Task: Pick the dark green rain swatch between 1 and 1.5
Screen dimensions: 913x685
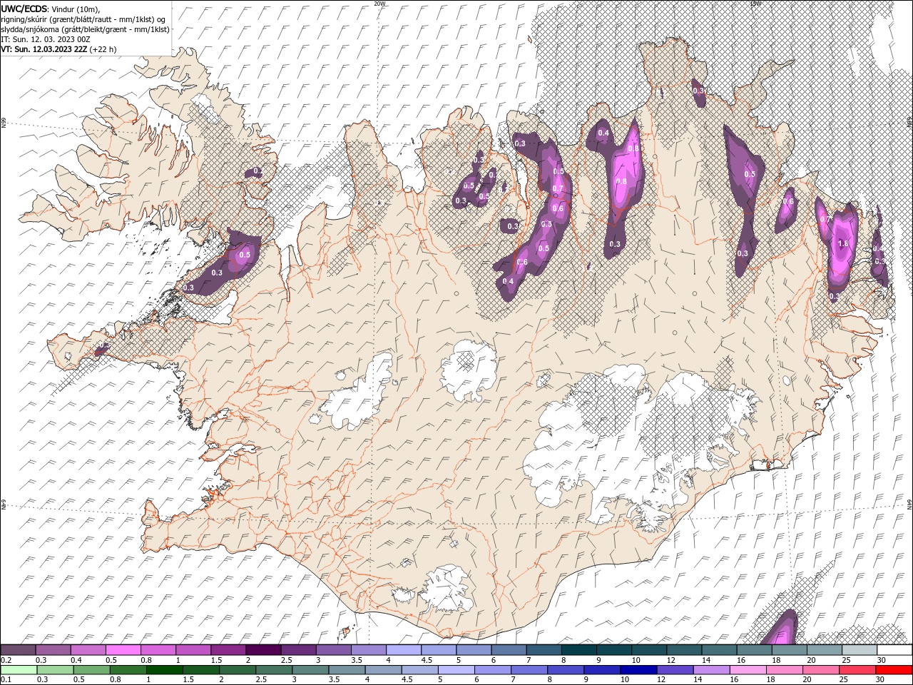Action: coord(164,670)
